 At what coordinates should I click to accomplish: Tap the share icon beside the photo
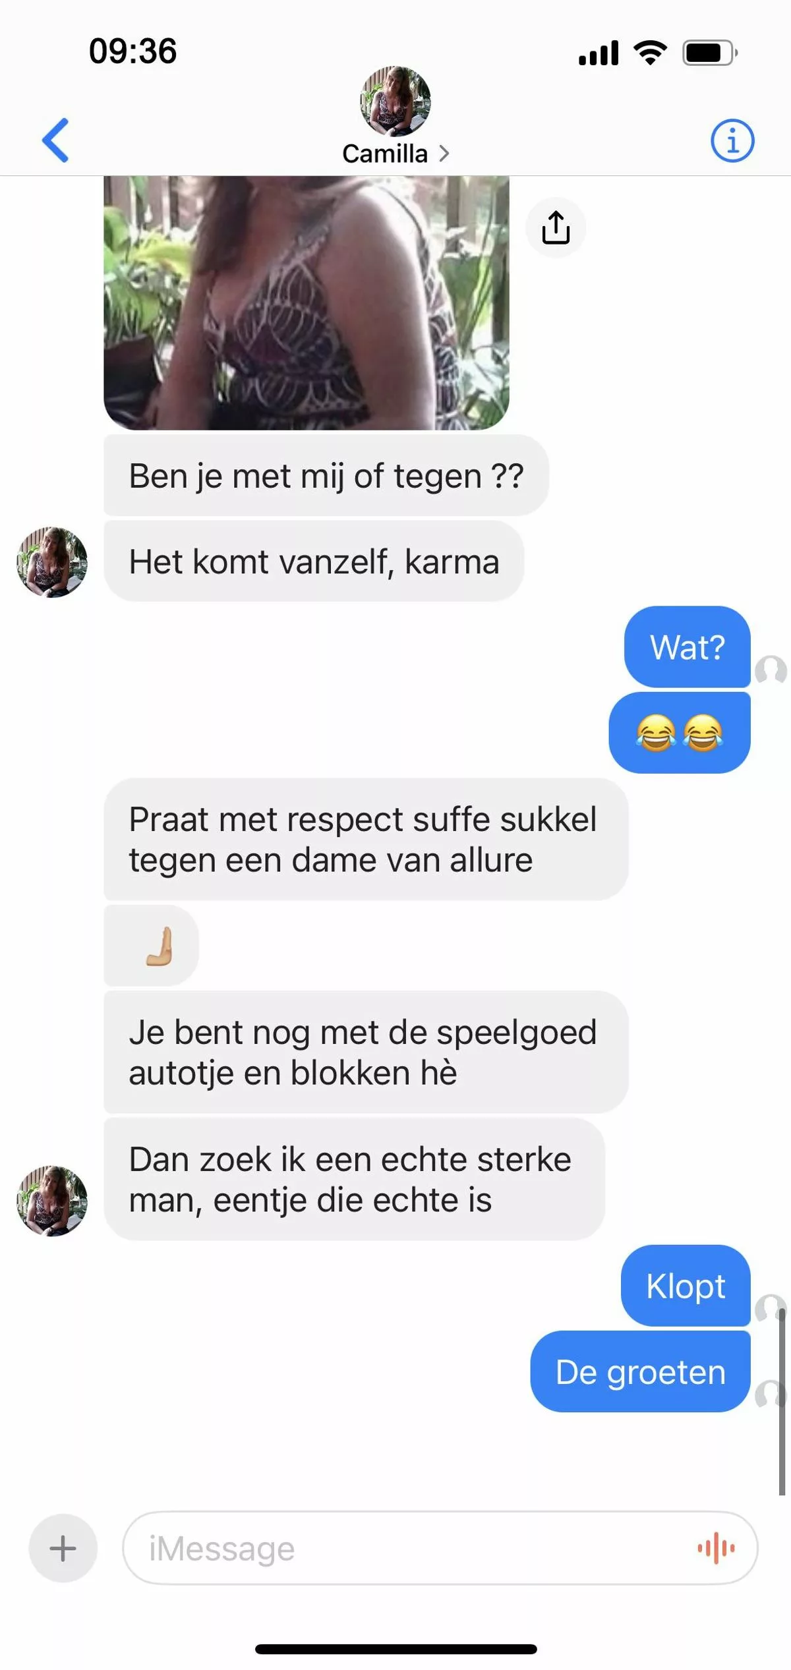(x=556, y=227)
